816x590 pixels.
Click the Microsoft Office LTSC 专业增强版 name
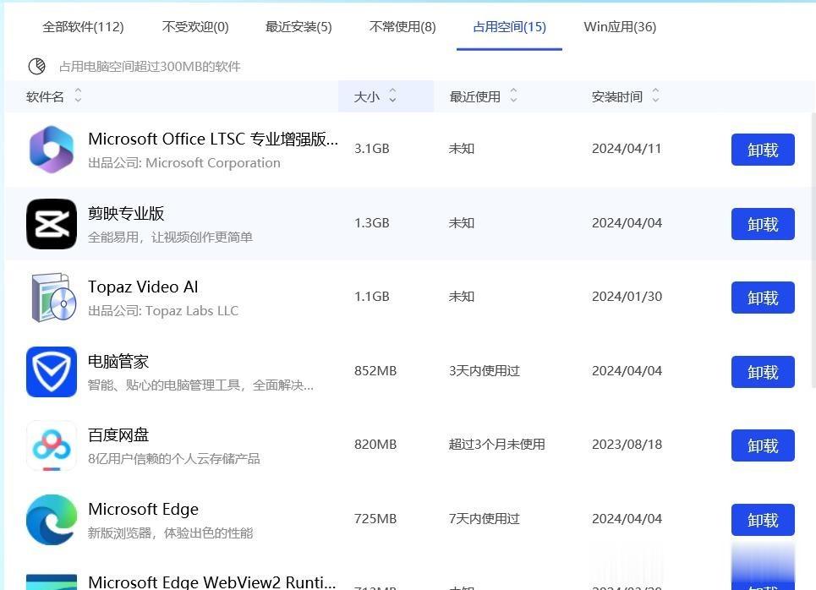coord(213,139)
